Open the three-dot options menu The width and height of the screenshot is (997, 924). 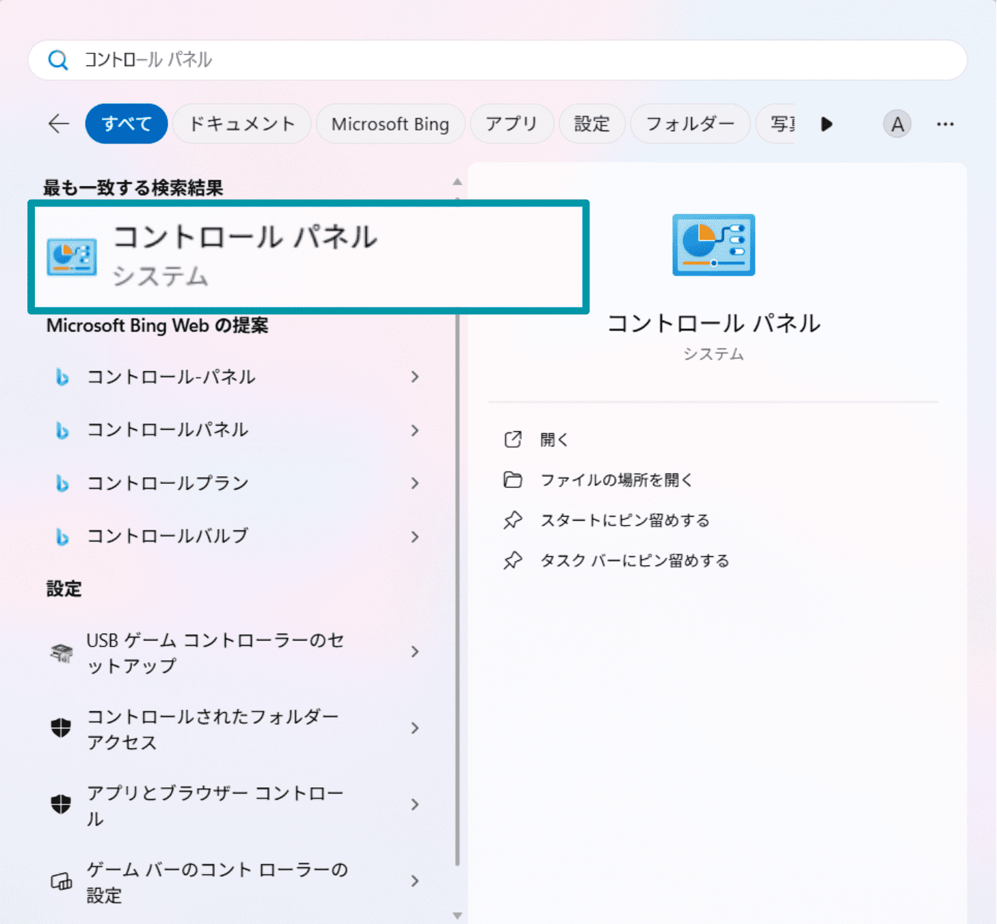click(x=946, y=124)
